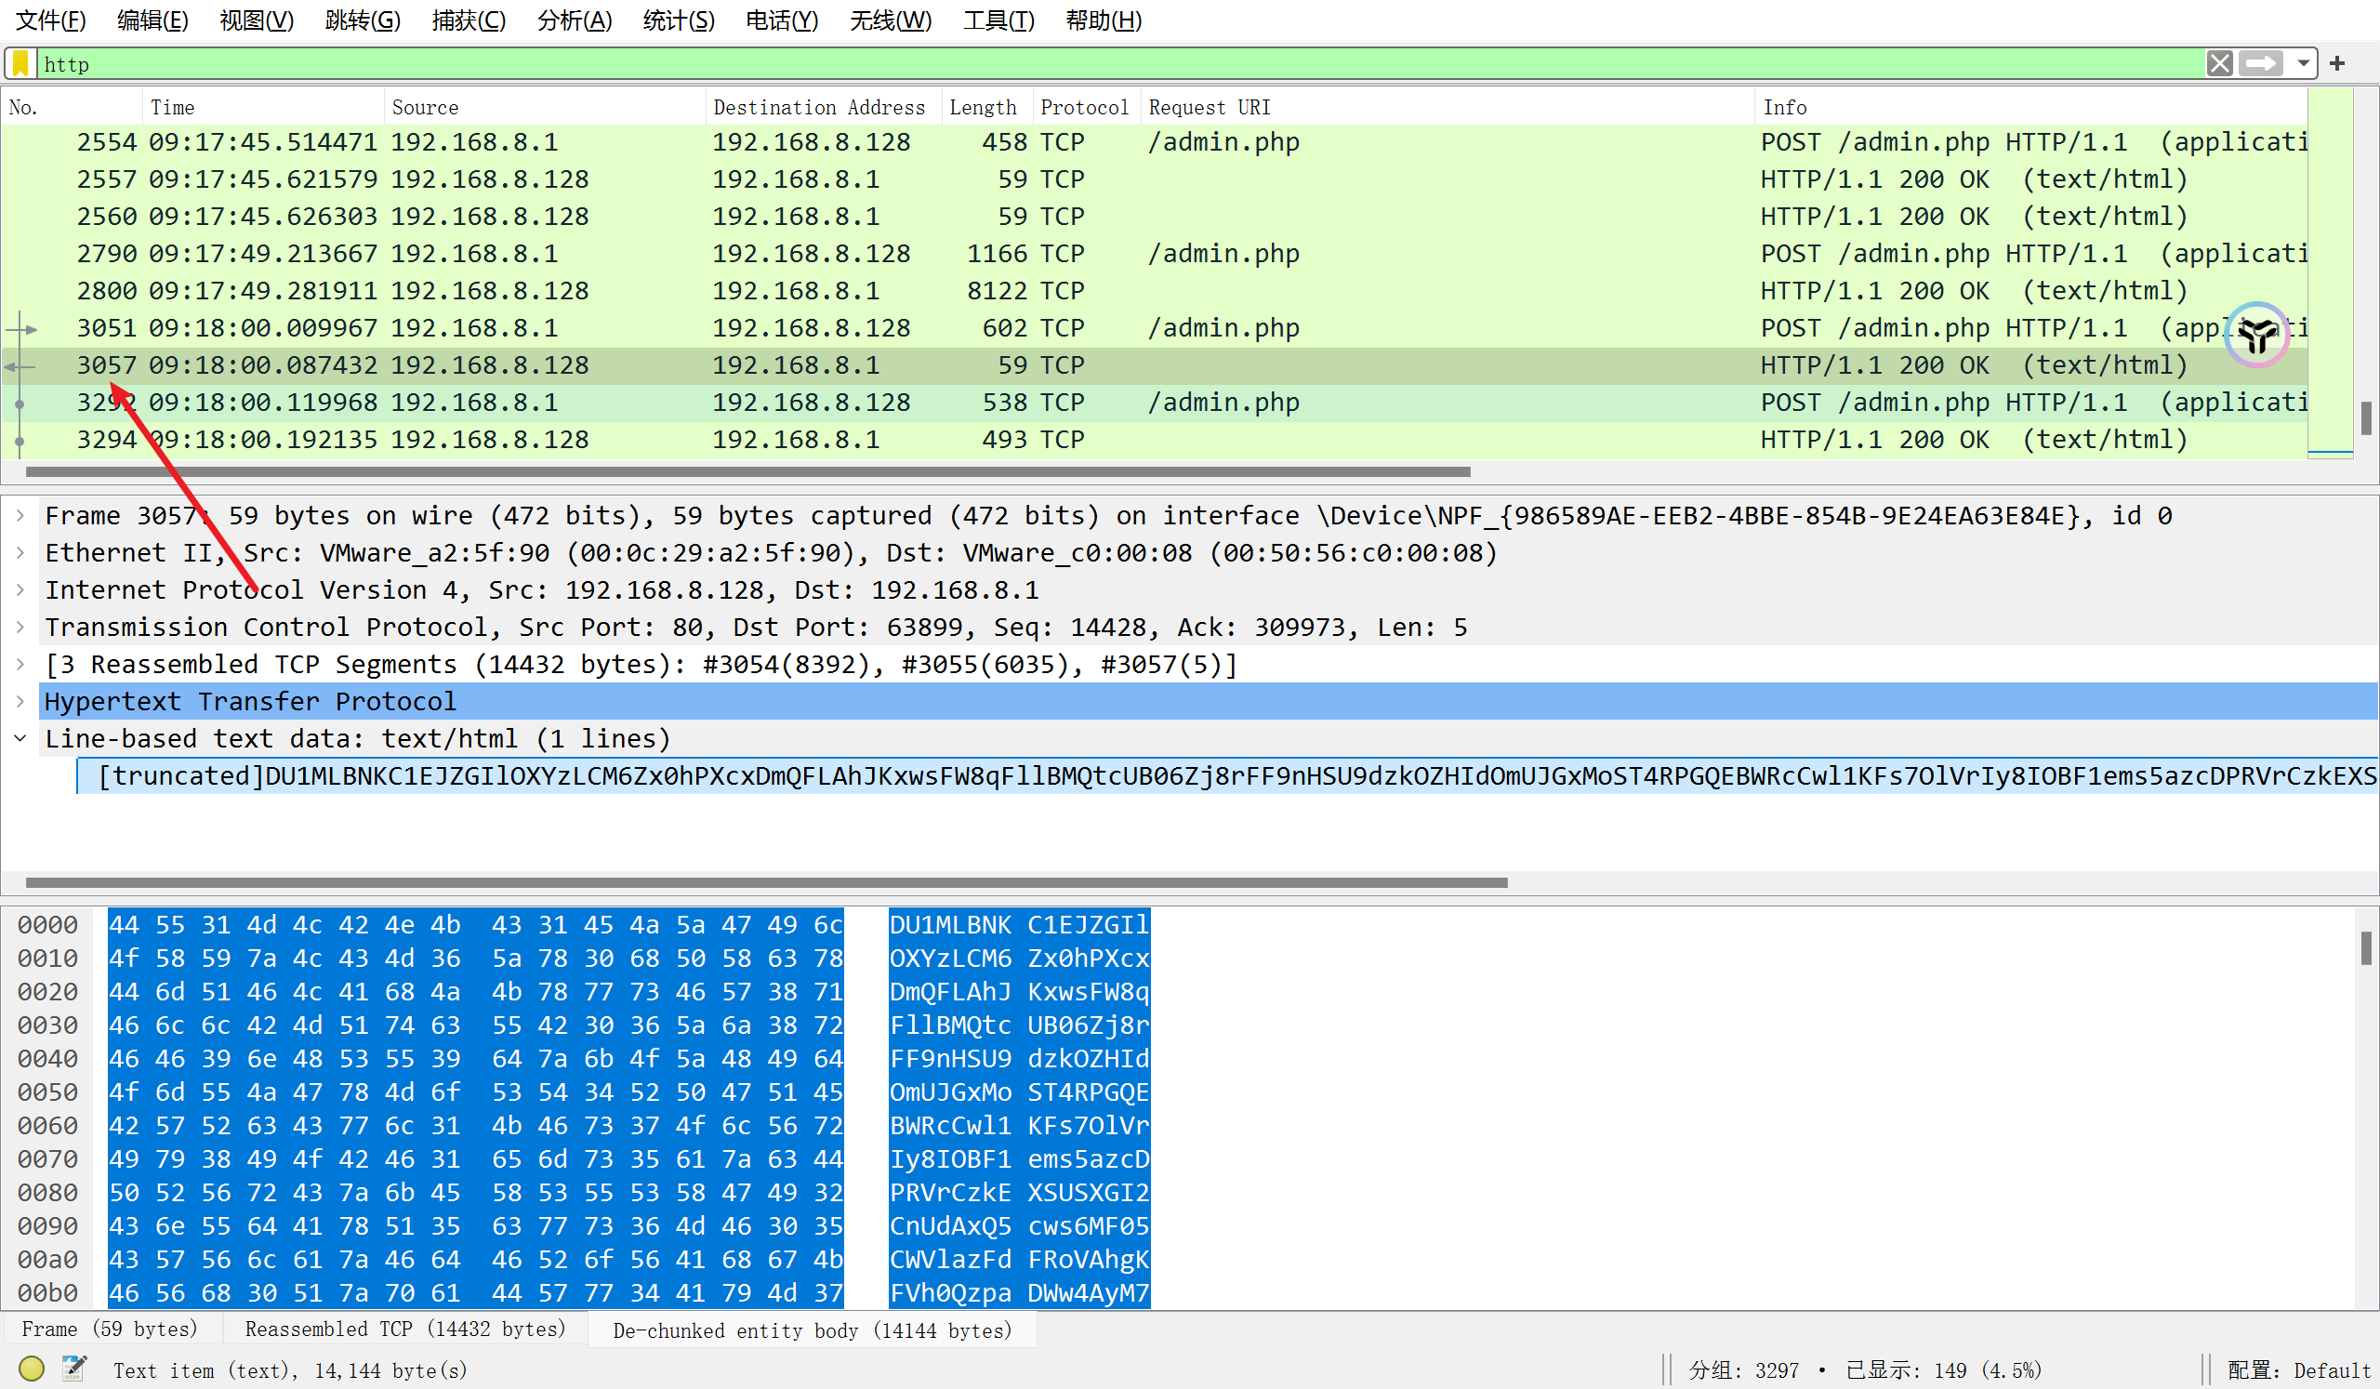Viewport: 2380px width, 1389px height.
Task: Click the yellow expert information circle
Action: click(x=32, y=1369)
